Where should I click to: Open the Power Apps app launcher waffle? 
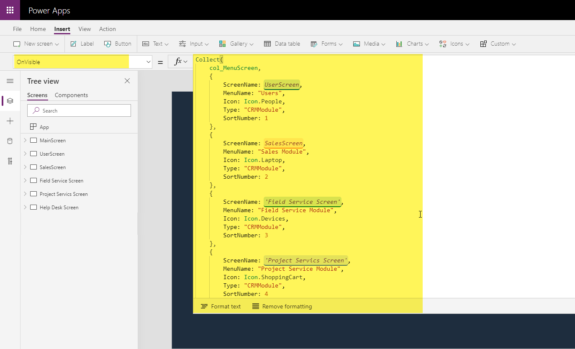(x=10, y=10)
